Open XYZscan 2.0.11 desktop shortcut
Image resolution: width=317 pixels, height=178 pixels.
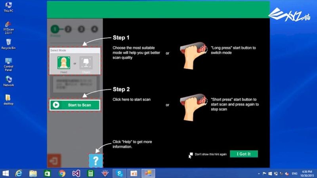(x=8, y=24)
